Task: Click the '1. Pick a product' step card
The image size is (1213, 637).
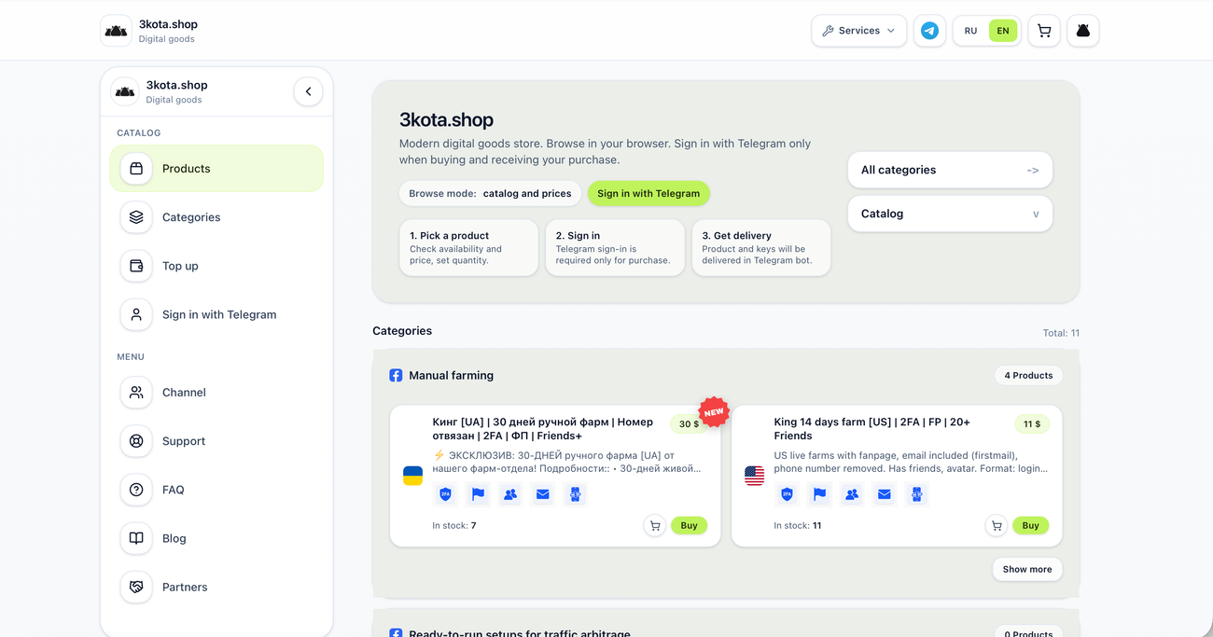Action: click(x=468, y=247)
